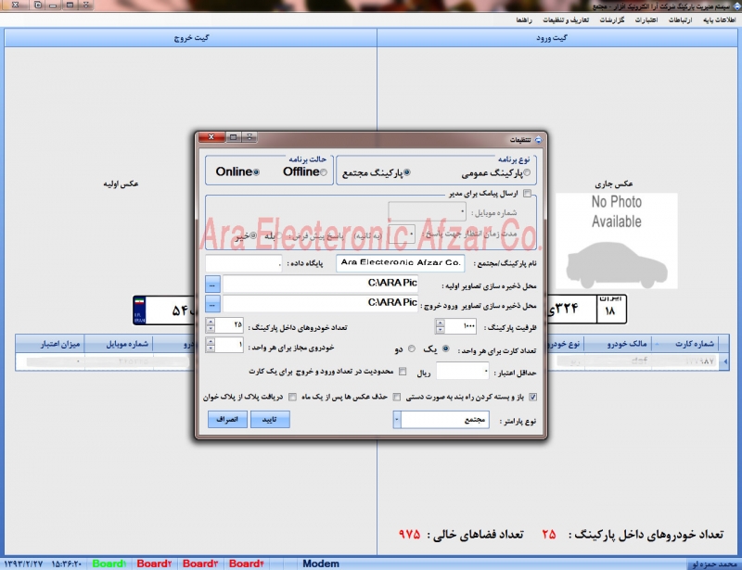Open the راهنما menu
Screen dimensions: 742x570
point(524,19)
